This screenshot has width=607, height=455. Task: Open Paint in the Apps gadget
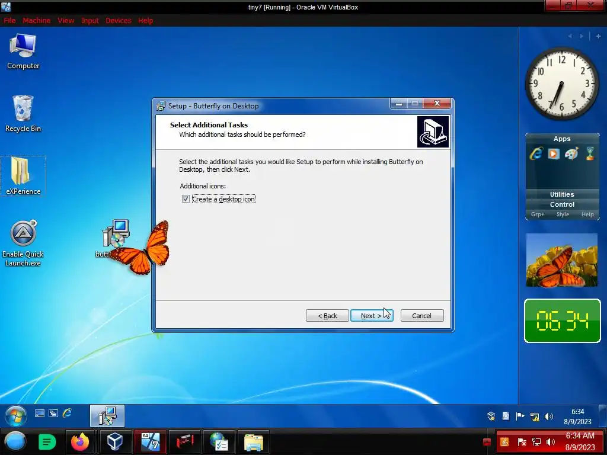(571, 153)
